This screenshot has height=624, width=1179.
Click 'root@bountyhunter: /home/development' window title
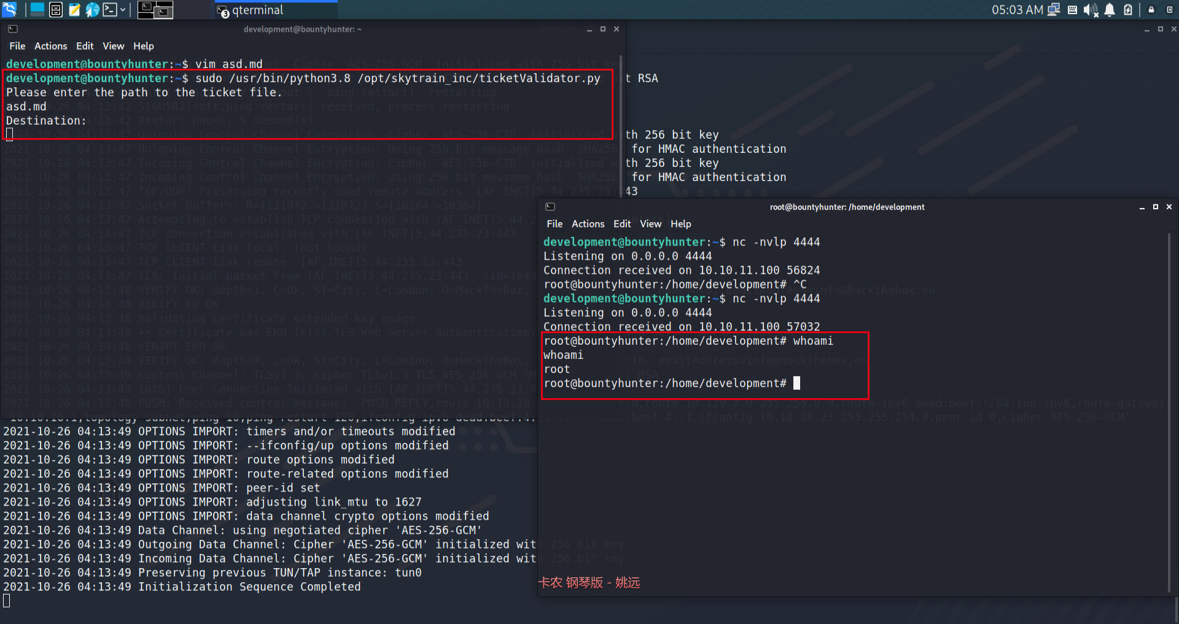tap(847, 207)
